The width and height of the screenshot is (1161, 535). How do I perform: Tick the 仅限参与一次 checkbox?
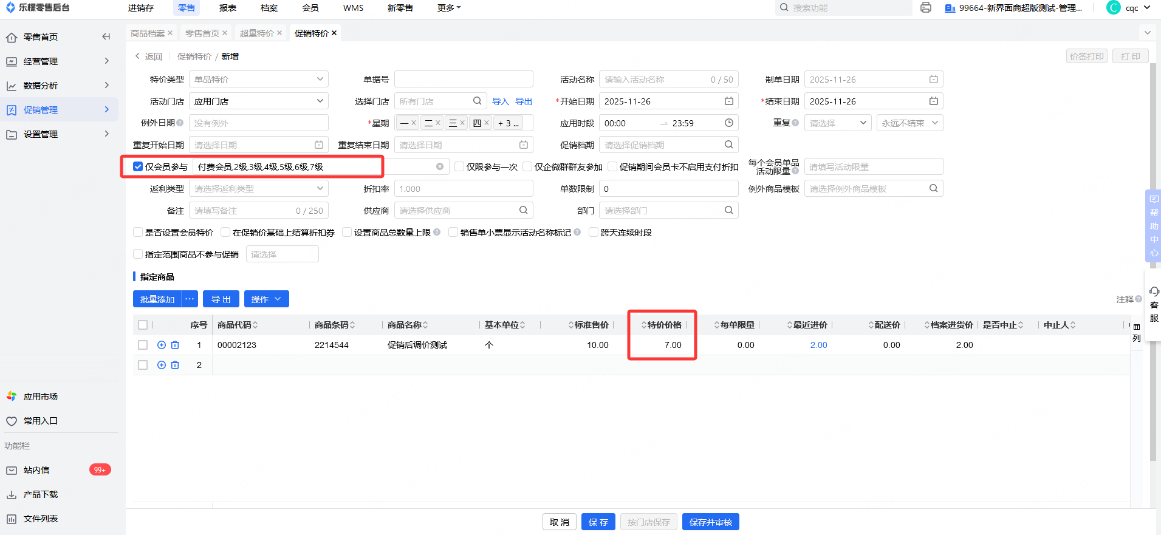(x=459, y=167)
